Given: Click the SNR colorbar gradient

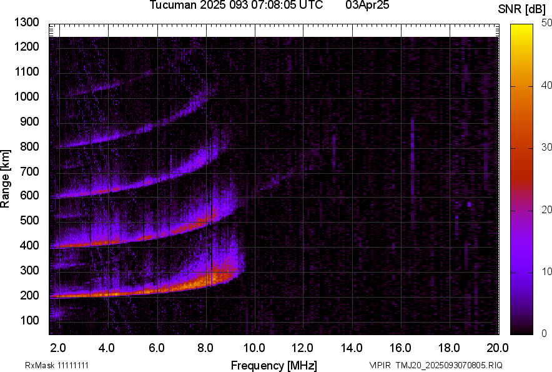Looking at the screenshot, I should click(x=522, y=179).
